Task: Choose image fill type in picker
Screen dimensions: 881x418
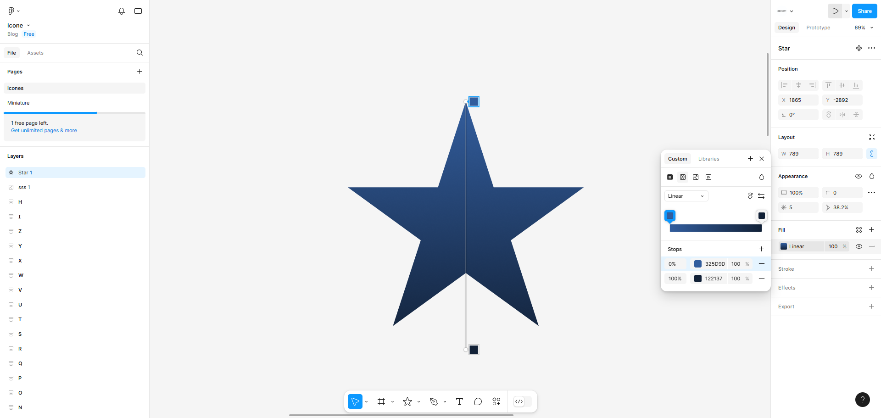Action: (x=696, y=177)
